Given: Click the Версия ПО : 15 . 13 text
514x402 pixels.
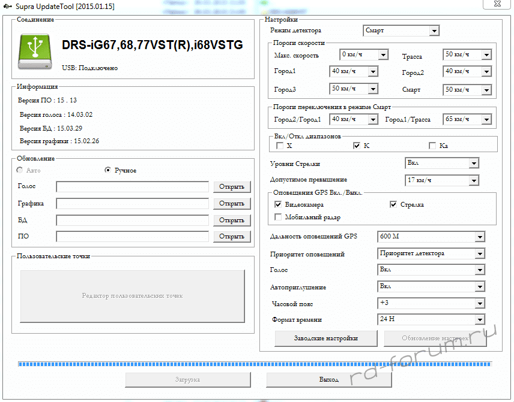Looking at the screenshot, I should (x=47, y=101).
